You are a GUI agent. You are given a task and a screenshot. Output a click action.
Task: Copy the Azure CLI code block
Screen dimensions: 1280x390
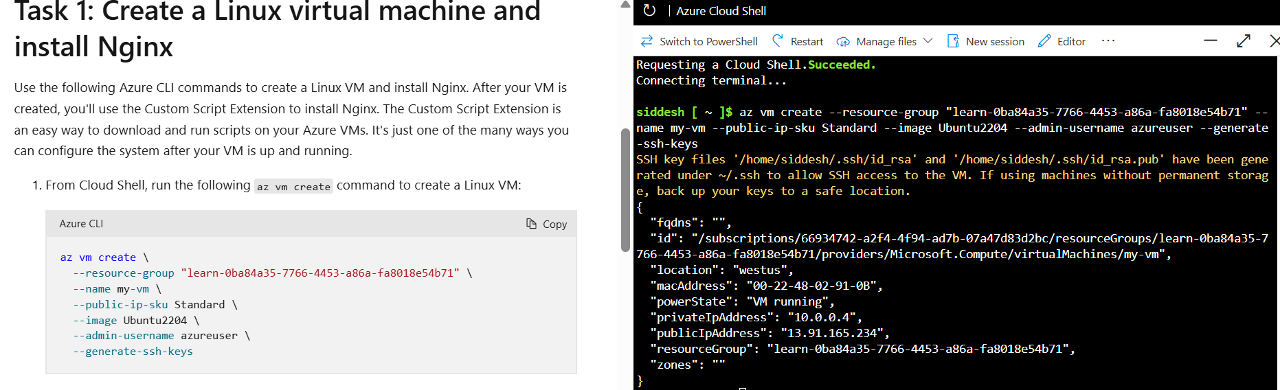tap(547, 224)
